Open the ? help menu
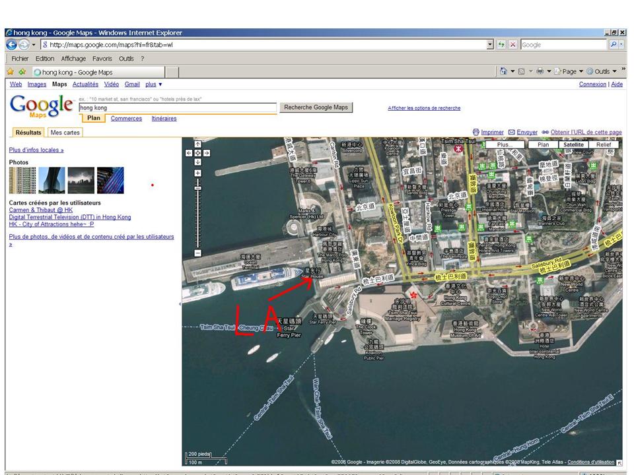The width and height of the screenshot is (634, 475). (x=143, y=59)
